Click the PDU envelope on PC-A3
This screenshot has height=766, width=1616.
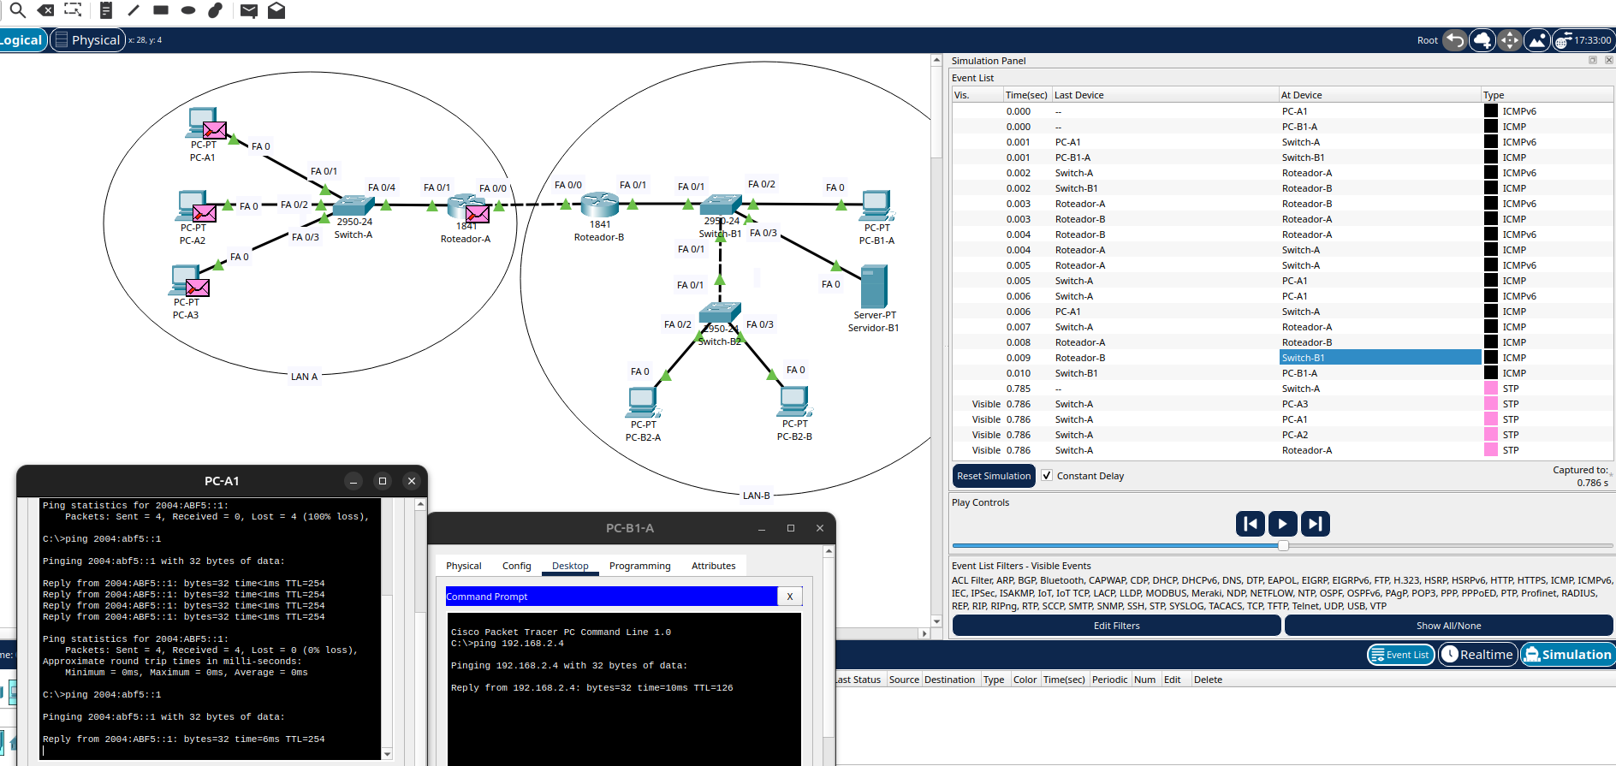point(197,288)
